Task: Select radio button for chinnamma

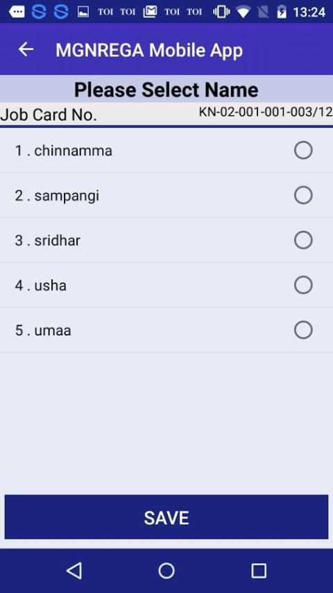Action: pos(303,150)
